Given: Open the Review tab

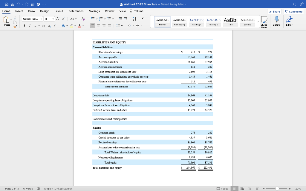Looking at the screenshot, I should (109, 11).
